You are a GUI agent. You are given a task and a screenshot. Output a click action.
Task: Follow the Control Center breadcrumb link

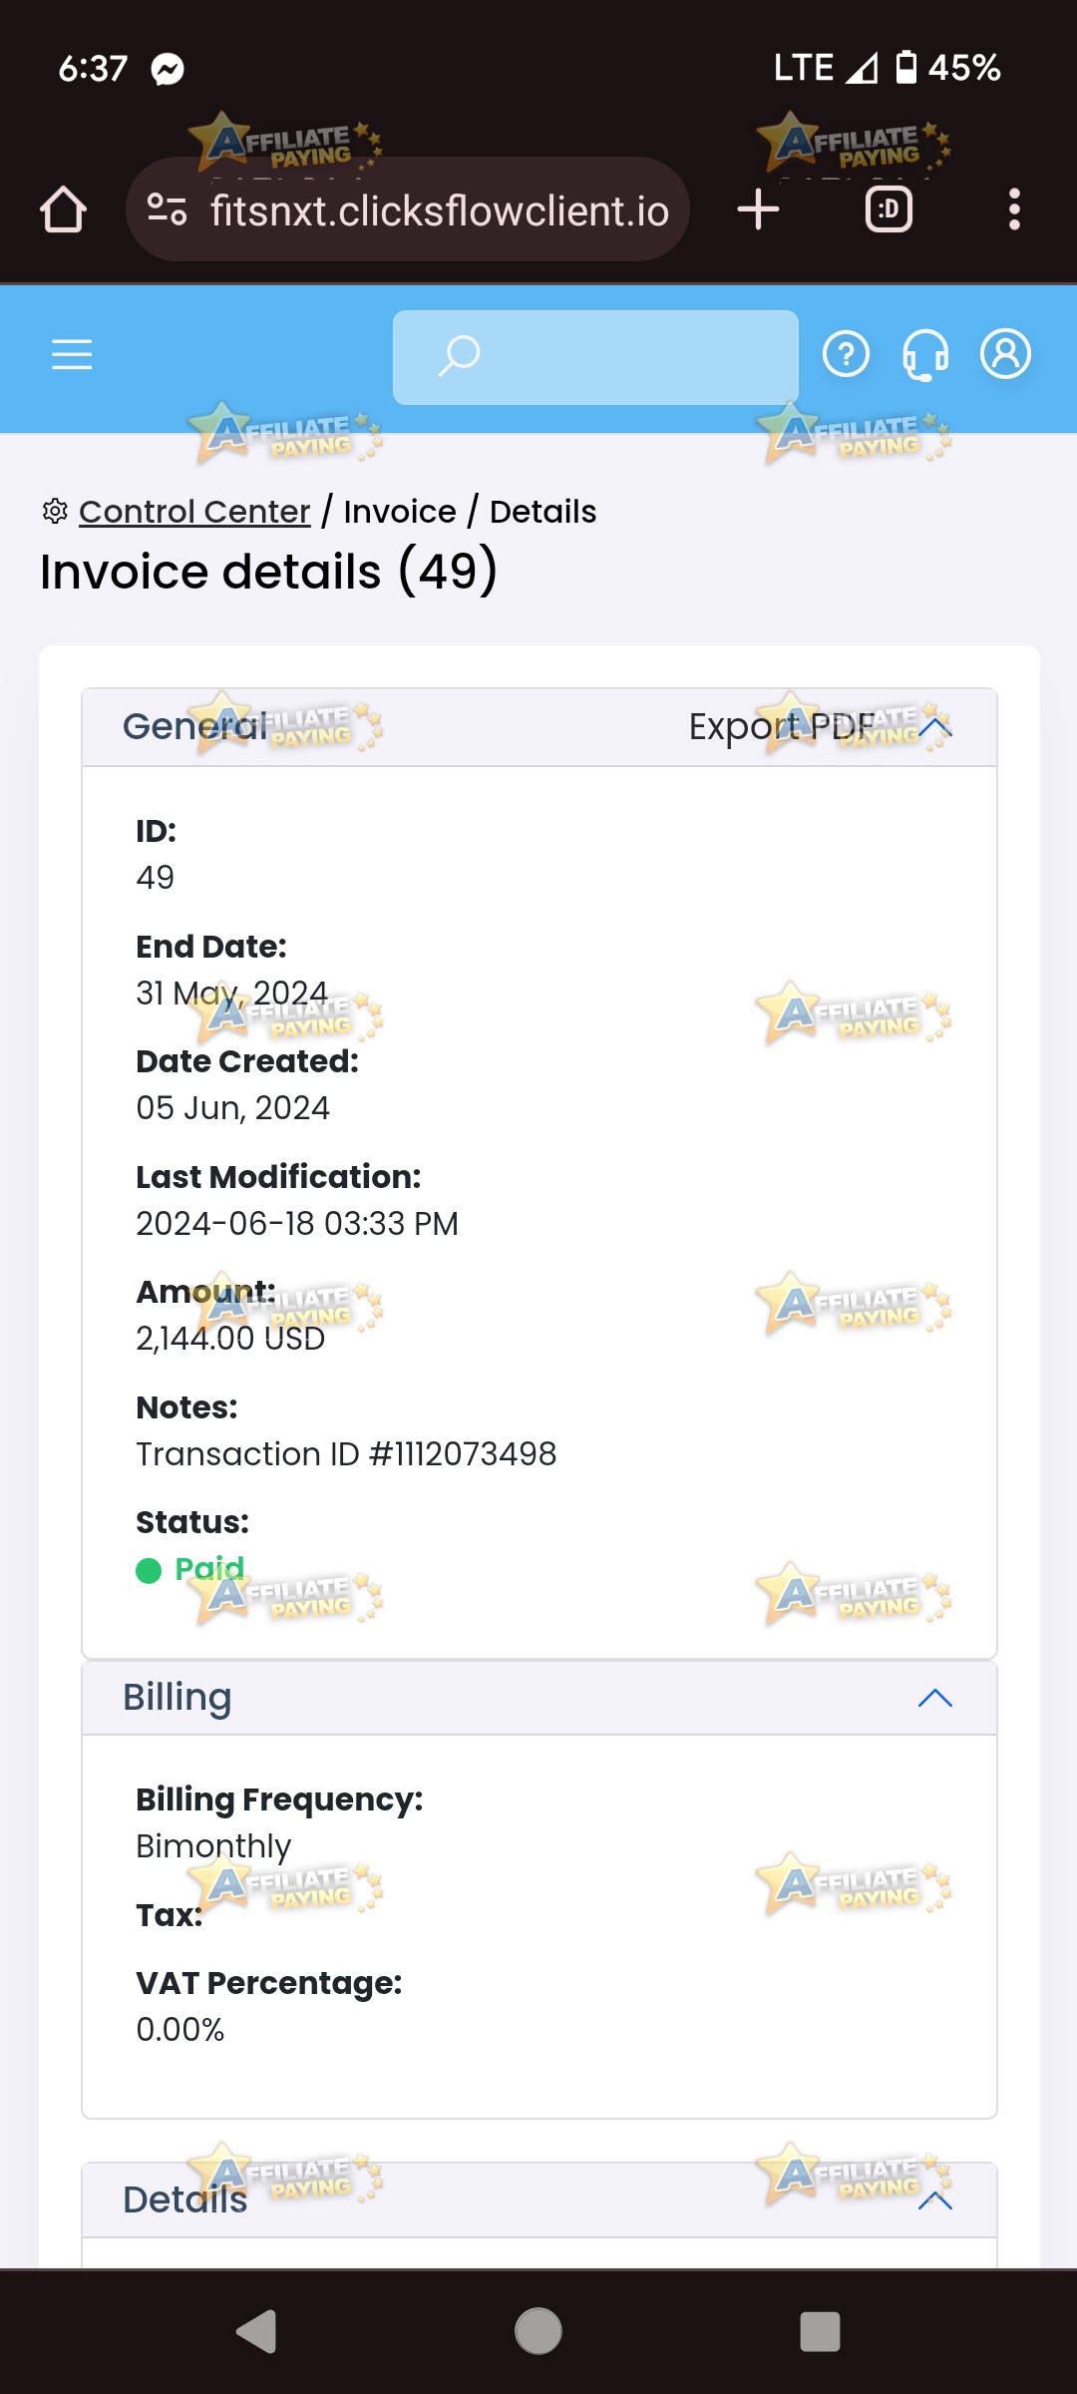(x=194, y=512)
